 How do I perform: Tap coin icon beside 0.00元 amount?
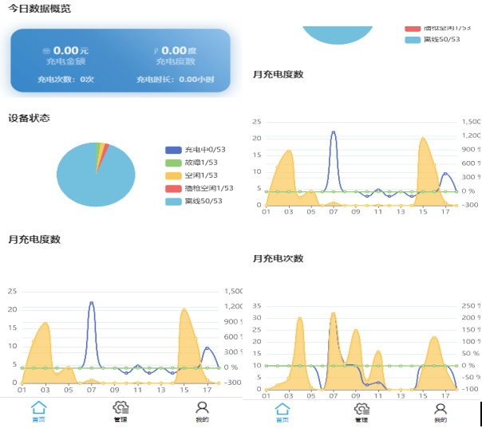[x=46, y=51]
